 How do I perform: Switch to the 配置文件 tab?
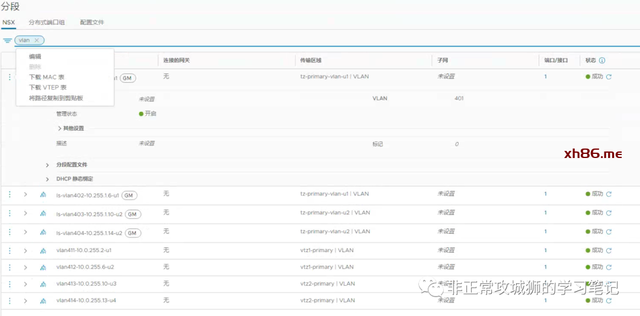tap(92, 22)
